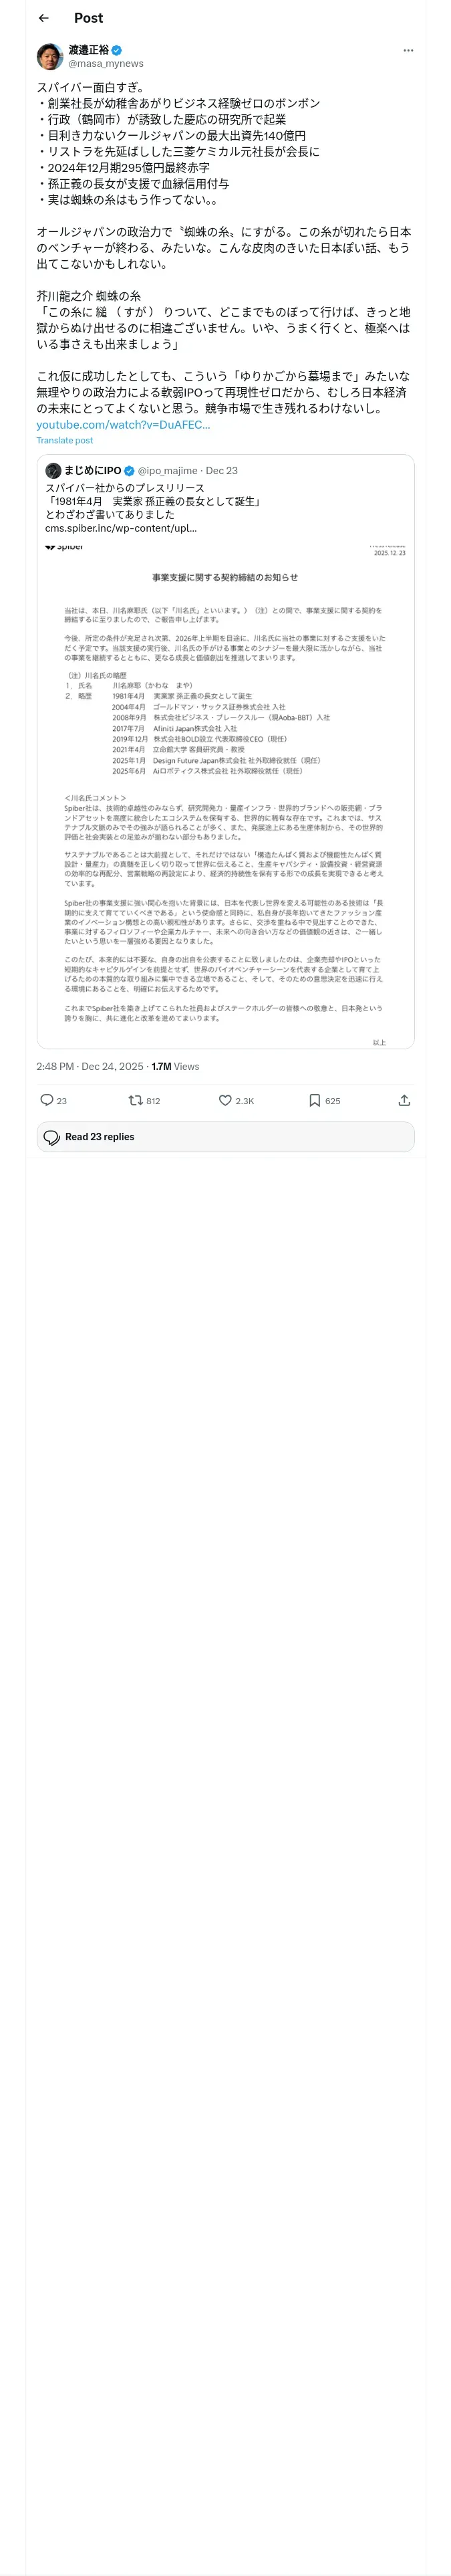Open the more options ellipsis menu
Screen dimensions: 451x2576
click(407, 50)
